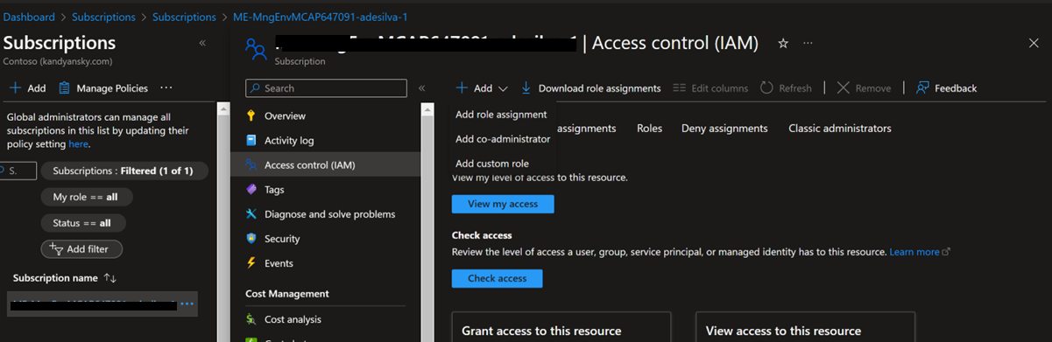Click the Refresh icon in toolbar
The width and height of the screenshot is (1052, 342).
coord(766,87)
